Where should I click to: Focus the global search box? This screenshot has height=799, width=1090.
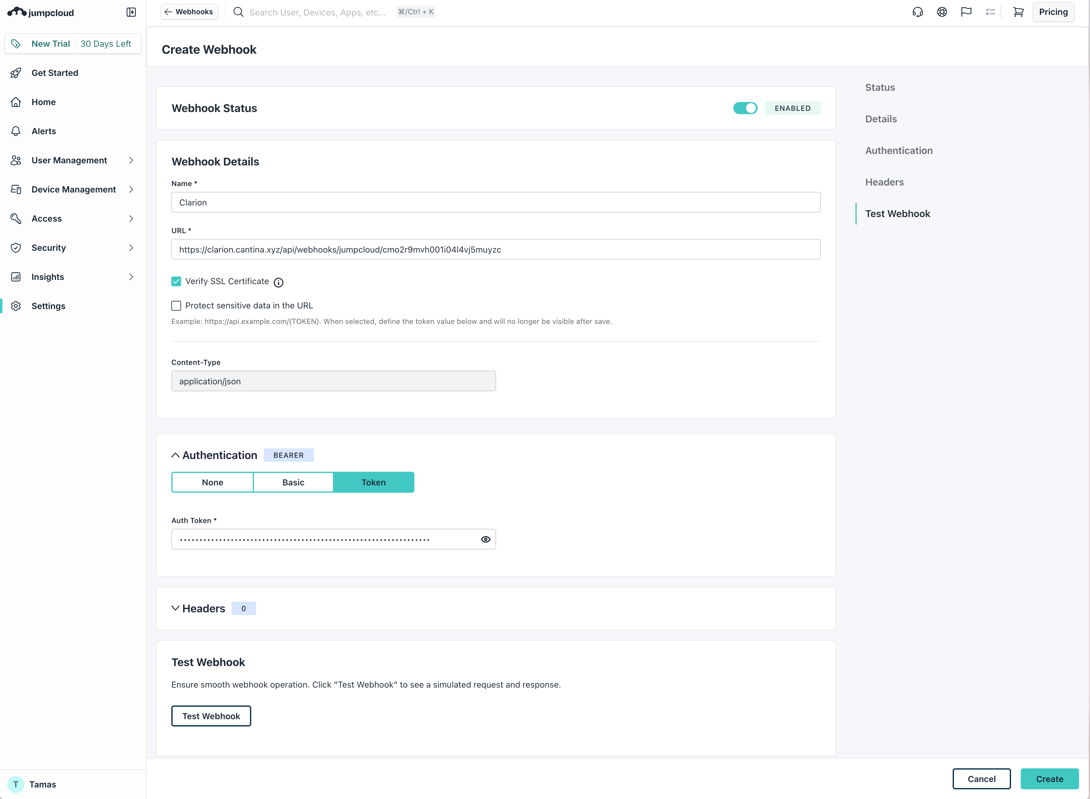pos(317,12)
